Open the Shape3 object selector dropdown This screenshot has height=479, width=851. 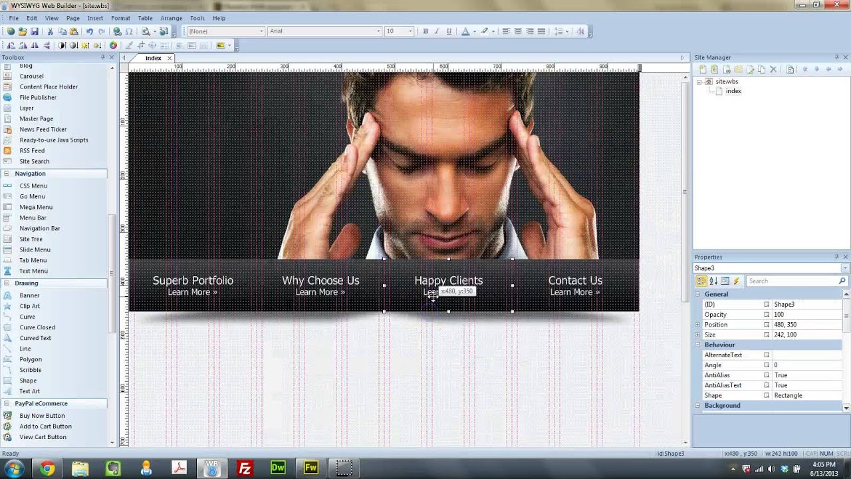pos(845,268)
